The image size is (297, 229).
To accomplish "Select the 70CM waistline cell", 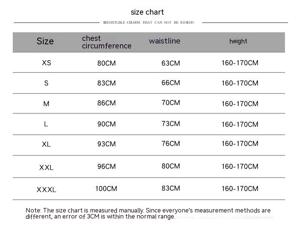I will (x=171, y=103).
